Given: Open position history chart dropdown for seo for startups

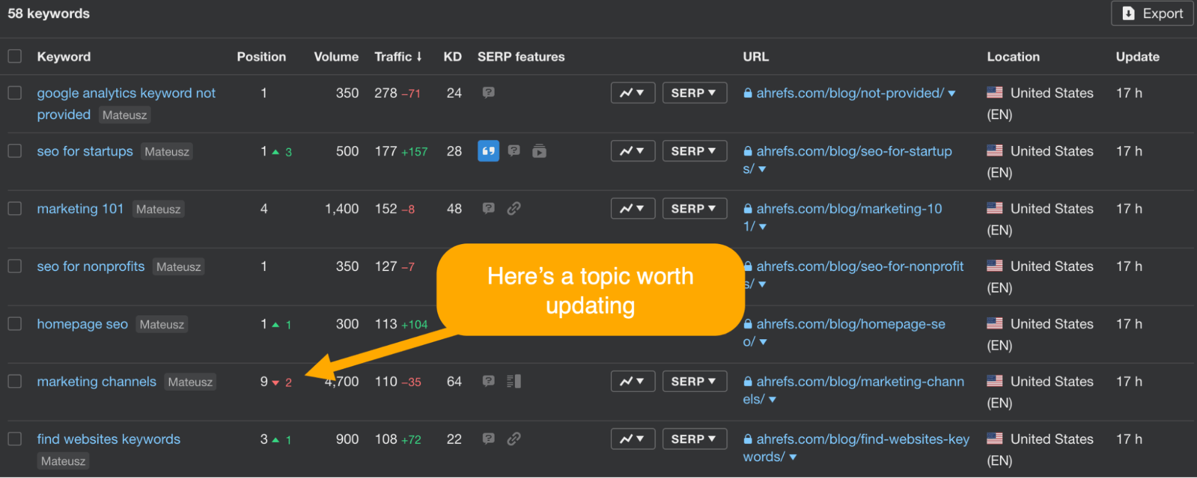Looking at the screenshot, I should (x=632, y=151).
